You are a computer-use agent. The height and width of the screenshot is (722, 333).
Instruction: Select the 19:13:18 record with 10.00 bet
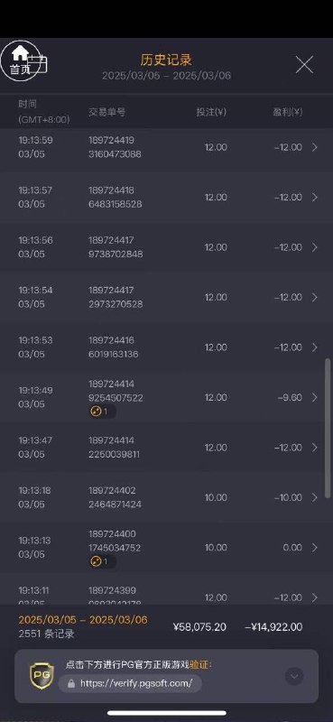point(166,497)
